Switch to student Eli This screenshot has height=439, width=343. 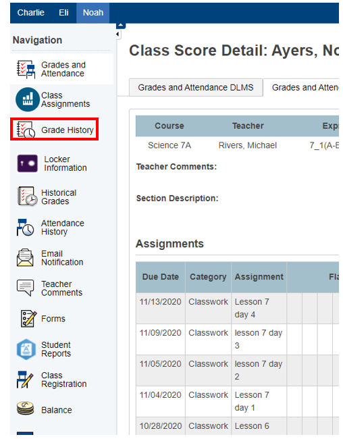pos(63,13)
